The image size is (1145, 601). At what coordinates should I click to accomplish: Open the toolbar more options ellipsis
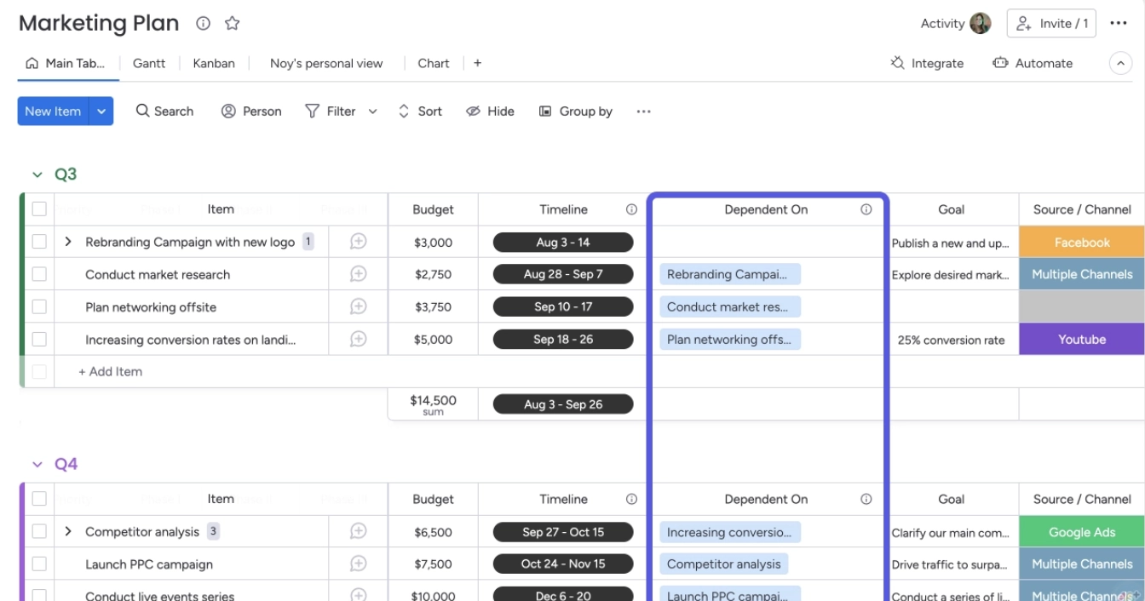click(643, 112)
